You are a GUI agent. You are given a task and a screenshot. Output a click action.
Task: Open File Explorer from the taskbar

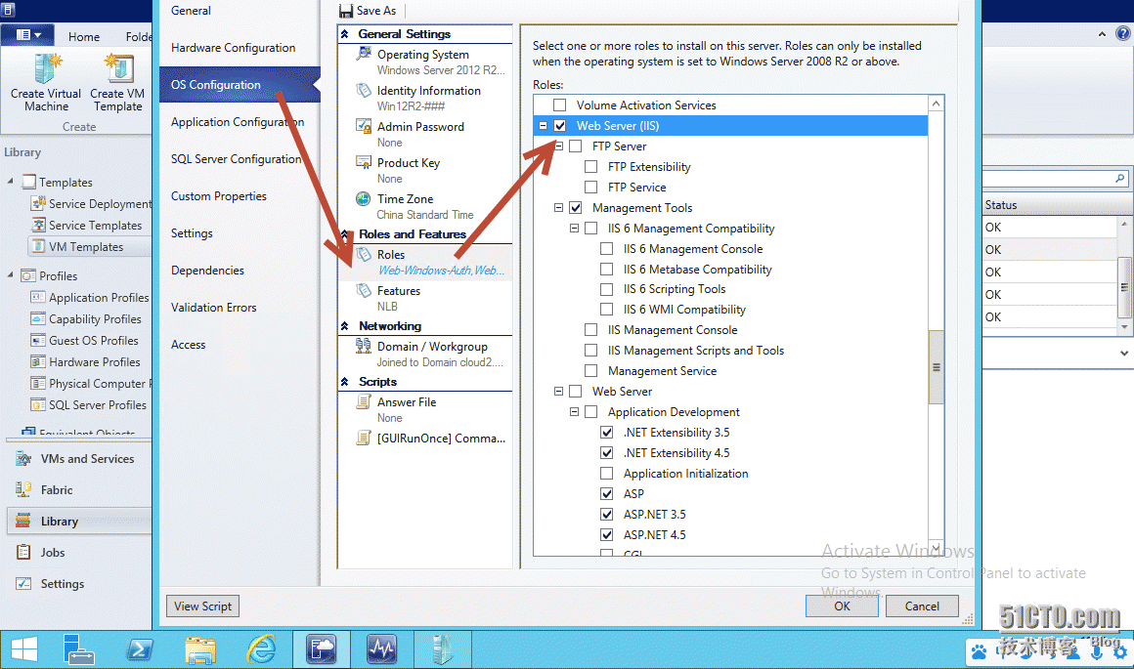pos(200,648)
